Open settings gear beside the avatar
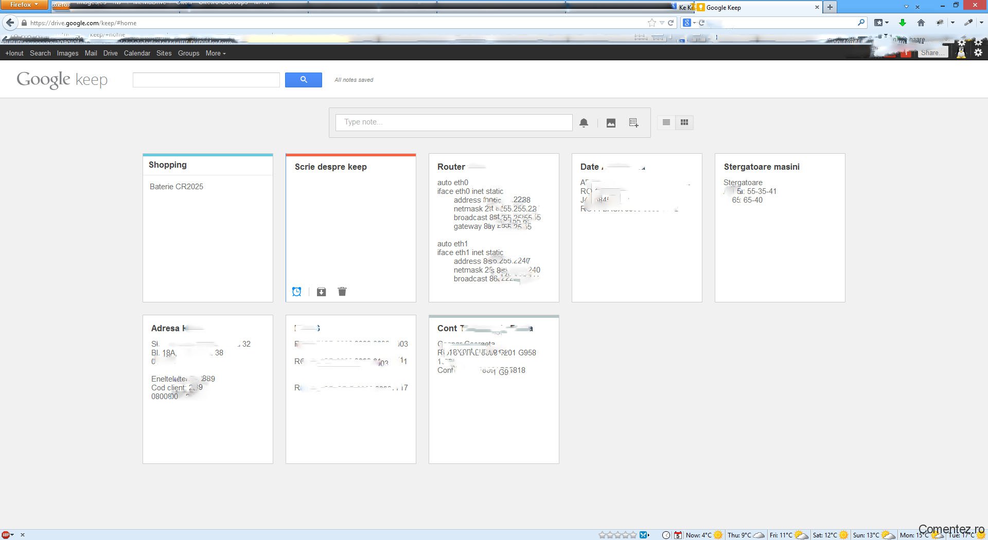This screenshot has height=540, width=988. (978, 52)
